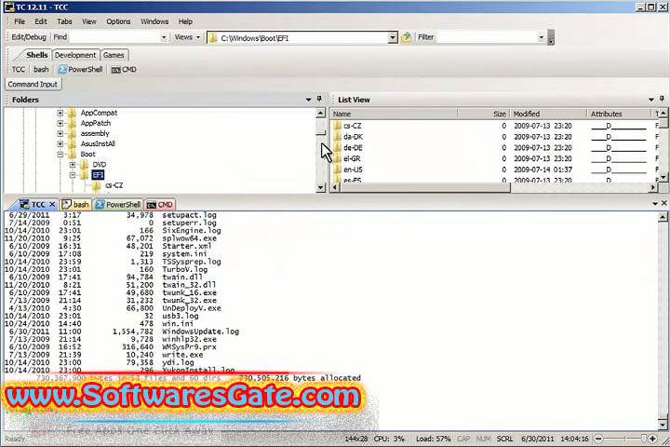Click inside the Filter text box

(487, 37)
